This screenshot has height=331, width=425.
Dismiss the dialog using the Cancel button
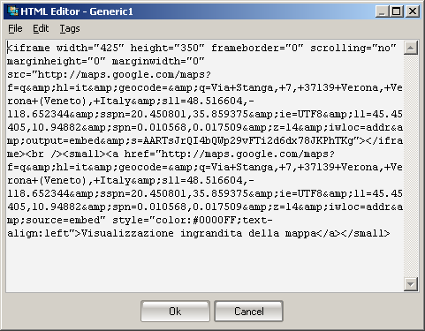[x=249, y=312]
